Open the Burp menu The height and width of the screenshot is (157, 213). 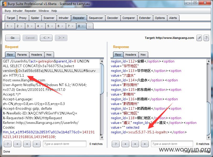8,11
